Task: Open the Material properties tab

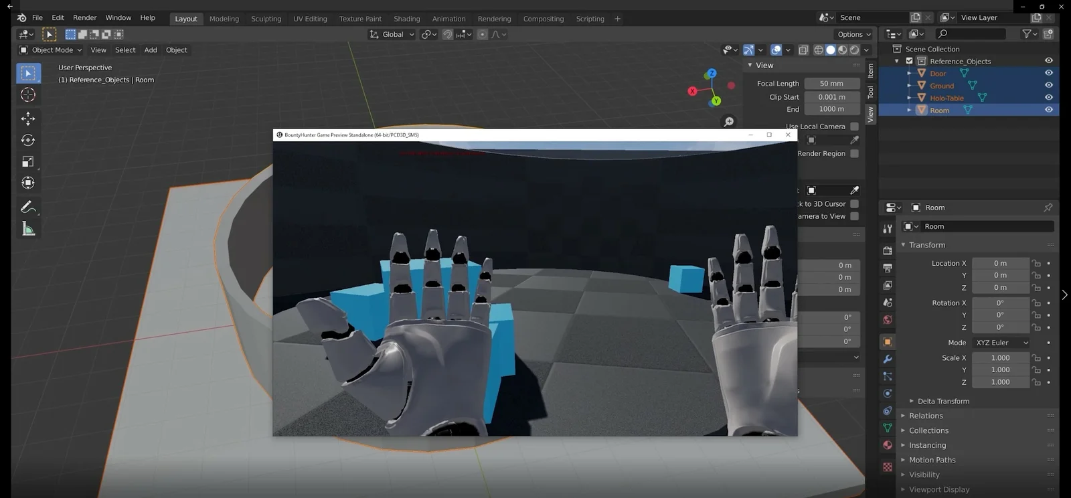Action: pos(888,445)
